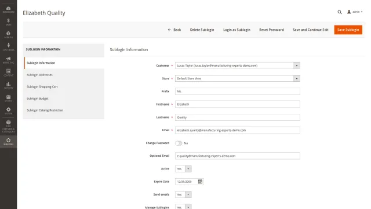371x209 pixels.
Task: Open the Expire Date calendar picker
Action: pyautogui.click(x=200, y=182)
